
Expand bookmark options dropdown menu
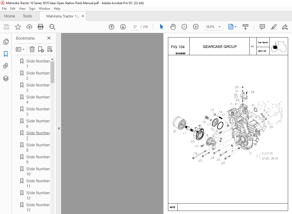tap(20, 49)
